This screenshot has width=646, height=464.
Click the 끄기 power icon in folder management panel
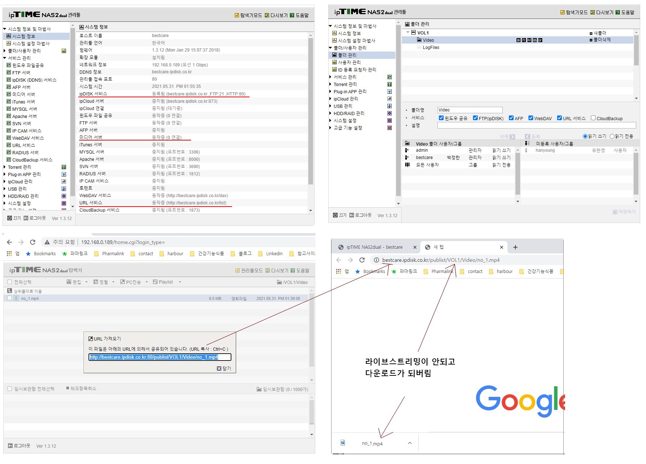[336, 215]
